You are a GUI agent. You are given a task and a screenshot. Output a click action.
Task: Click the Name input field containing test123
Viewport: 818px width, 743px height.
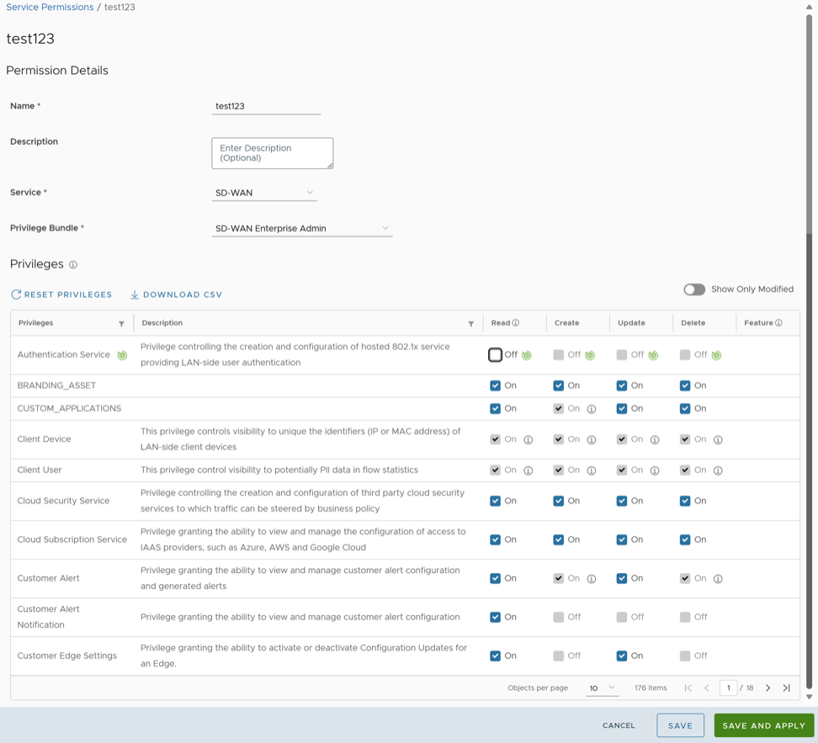coord(266,106)
